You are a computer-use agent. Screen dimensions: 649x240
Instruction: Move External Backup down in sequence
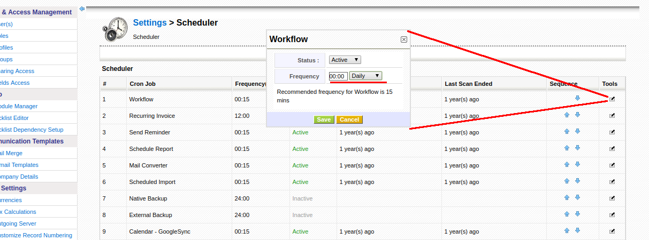[577, 214]
